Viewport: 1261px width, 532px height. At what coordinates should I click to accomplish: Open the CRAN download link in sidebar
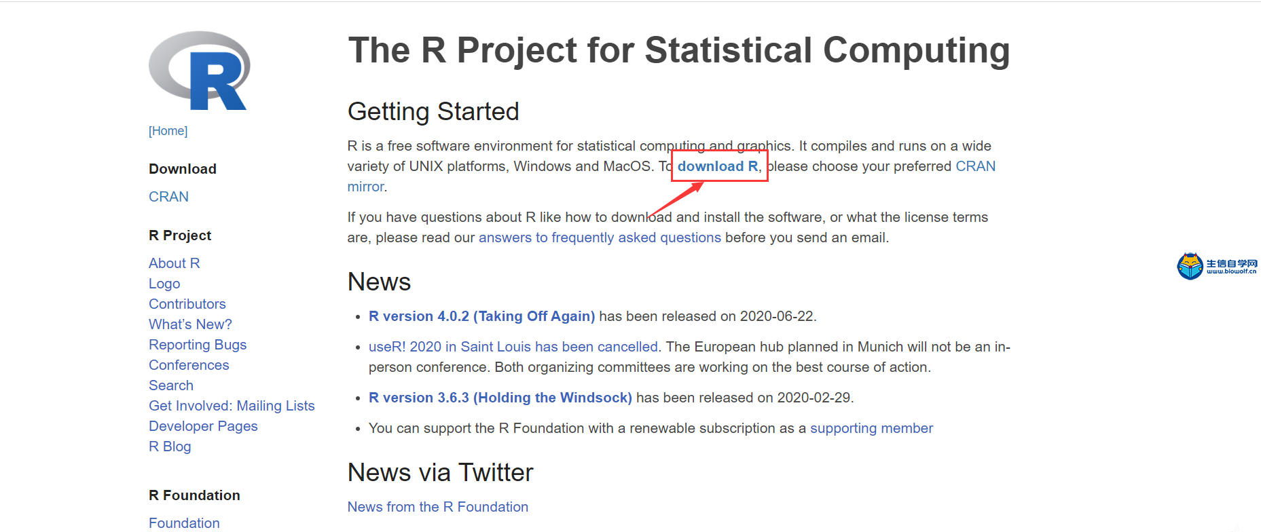(x=168, y=197)
